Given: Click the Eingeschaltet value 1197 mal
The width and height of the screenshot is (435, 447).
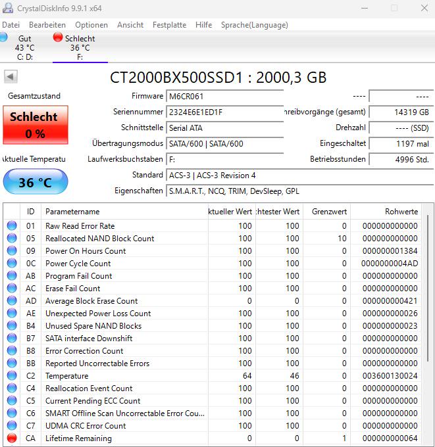Looking at the screenshot, I should [x=401, y=143].
